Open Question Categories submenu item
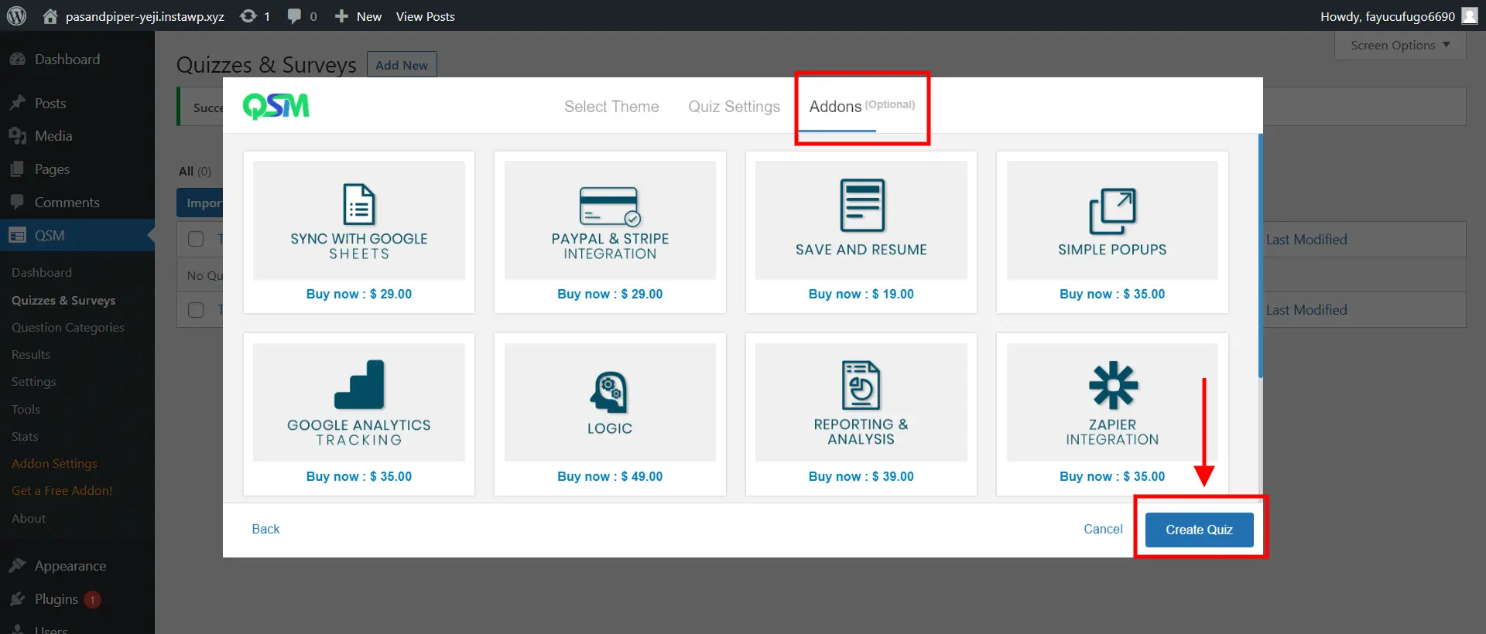The height and width of the screenshot is (634, 1486). pyautogui.click(x=68, y=327)
